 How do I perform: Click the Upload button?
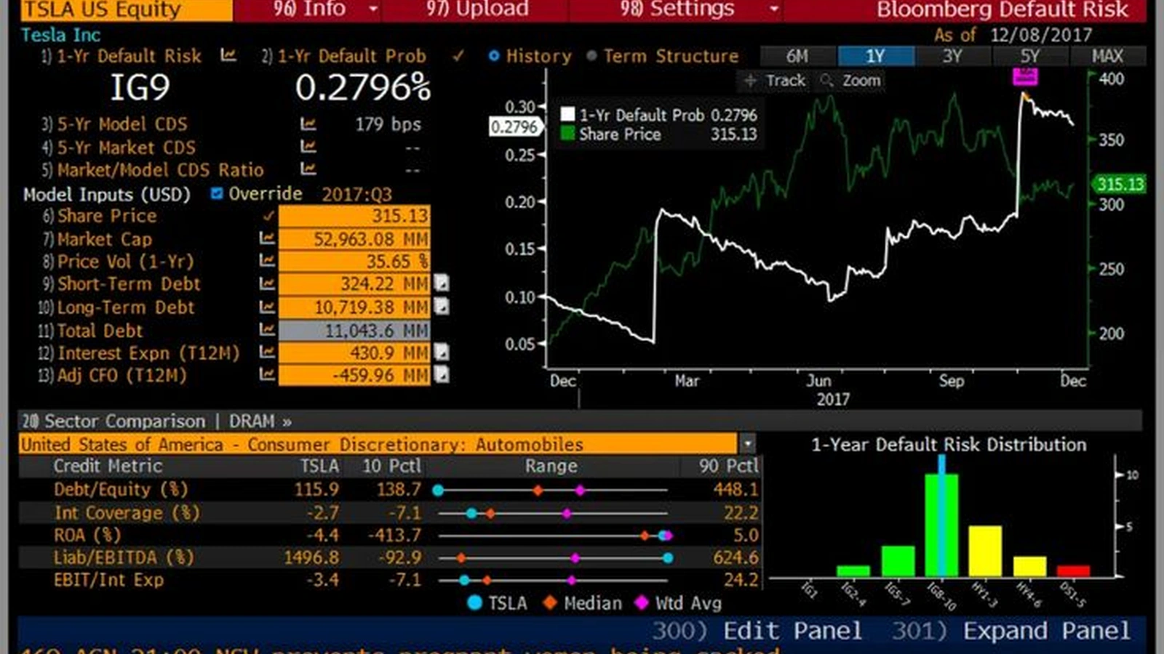477,9
